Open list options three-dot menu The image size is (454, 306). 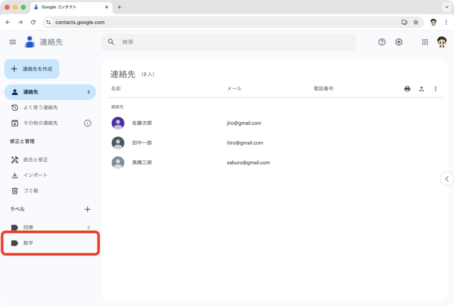435,89
